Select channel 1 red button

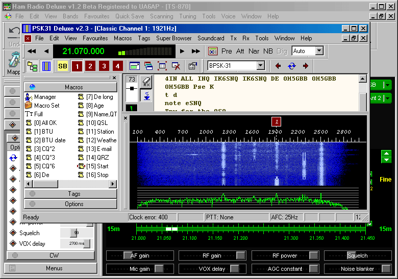click(77, 66)
